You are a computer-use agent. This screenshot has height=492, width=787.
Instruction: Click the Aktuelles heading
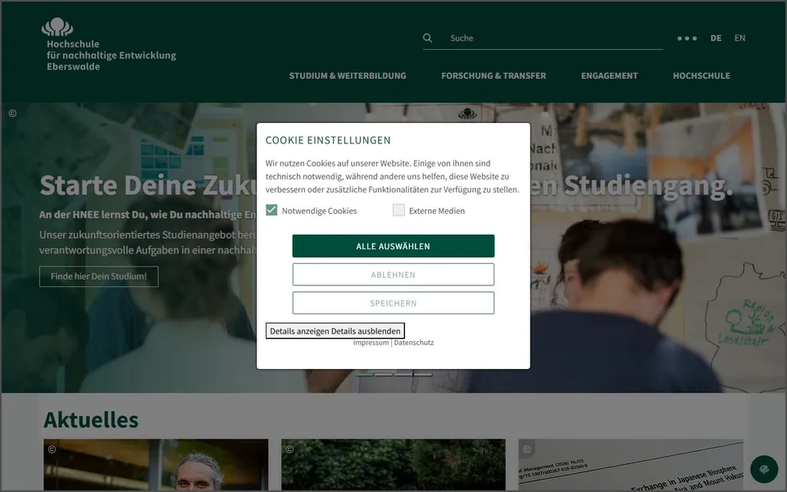click(x=91, y=420)
